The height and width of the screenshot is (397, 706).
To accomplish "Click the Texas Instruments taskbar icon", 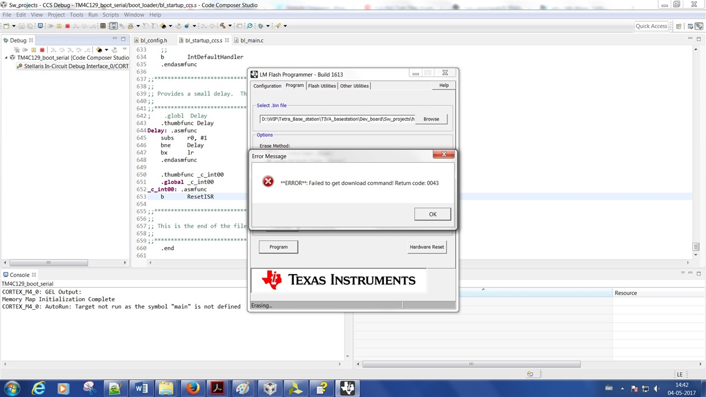I will (347, 388).
